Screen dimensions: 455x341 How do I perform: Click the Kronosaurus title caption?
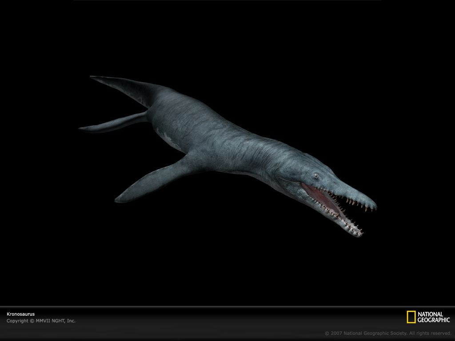pyautogui.click(x=20, y=314)
